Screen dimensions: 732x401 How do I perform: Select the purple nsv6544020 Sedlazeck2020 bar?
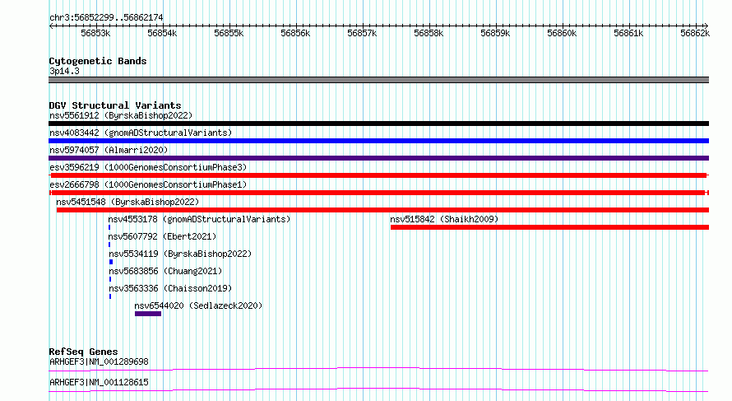click(148, 314)
